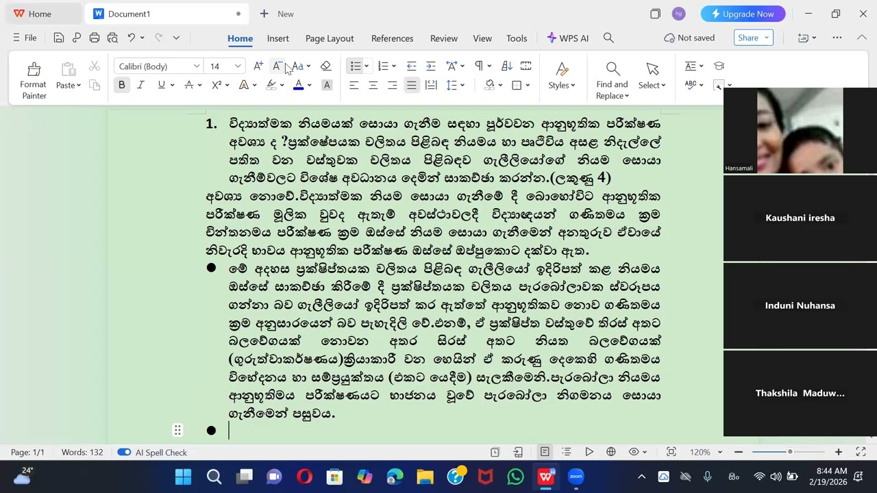Viewport: 877px width, 493px height.
Task: Click the Copy icon below scissors
Action: point(95,85)
